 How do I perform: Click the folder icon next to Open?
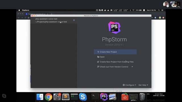[98, 57]
